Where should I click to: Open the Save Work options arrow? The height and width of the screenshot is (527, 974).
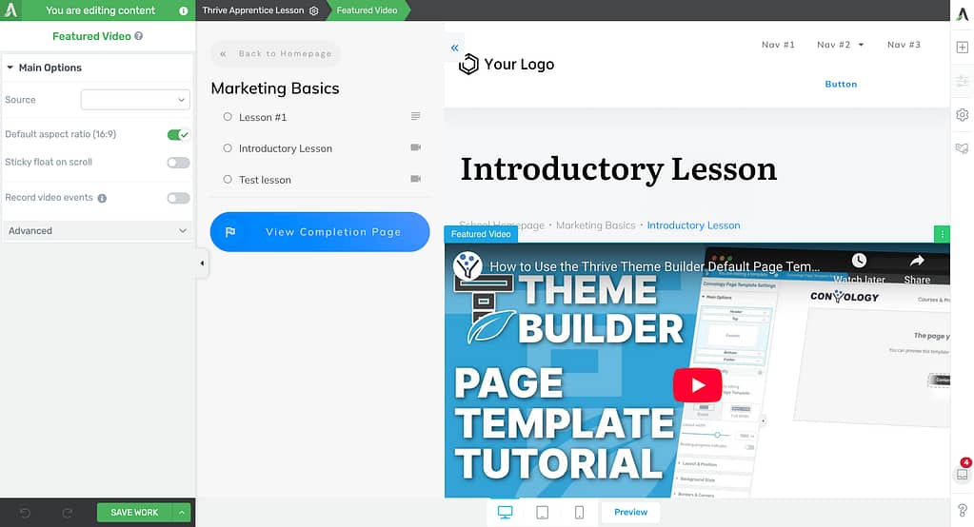(x=182, y=513)
